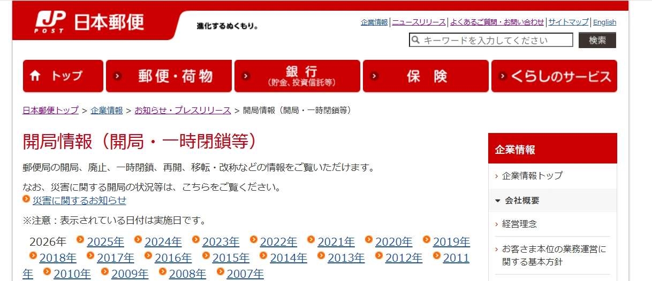The width and height of the screenshot is (652, 281).
Task: Click the orange bullet next to 2023年
Action: click(x=196, y=239)
